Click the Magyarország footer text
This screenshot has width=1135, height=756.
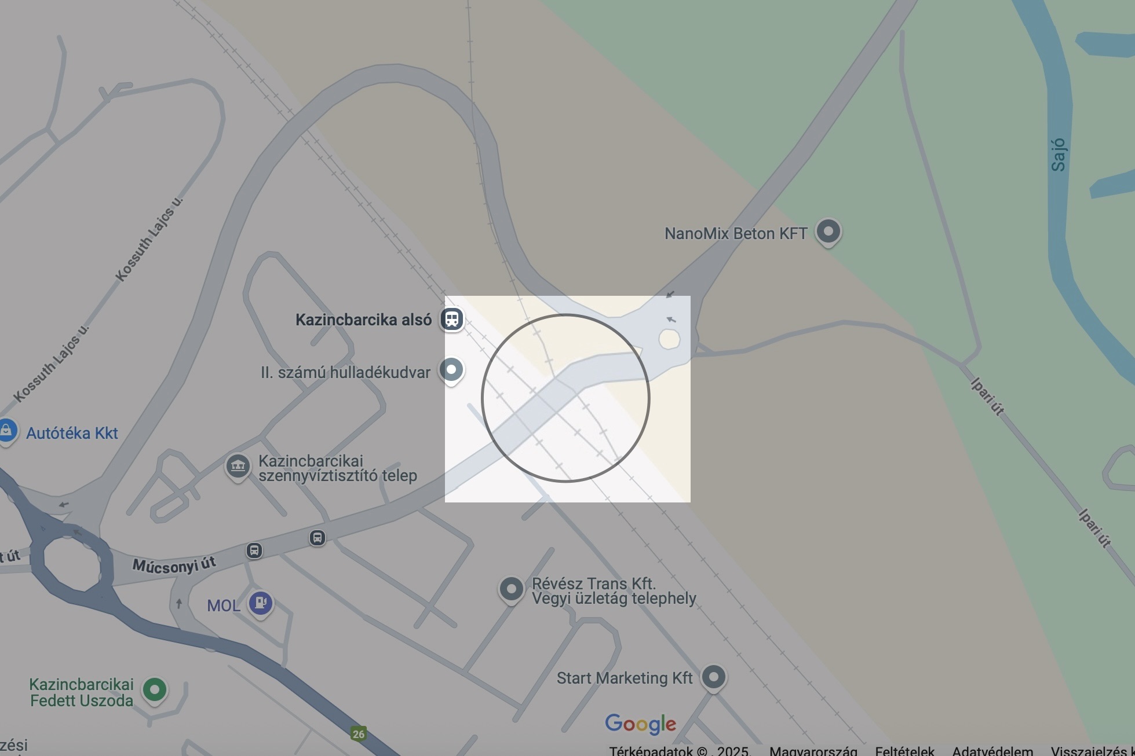[813, 751]
